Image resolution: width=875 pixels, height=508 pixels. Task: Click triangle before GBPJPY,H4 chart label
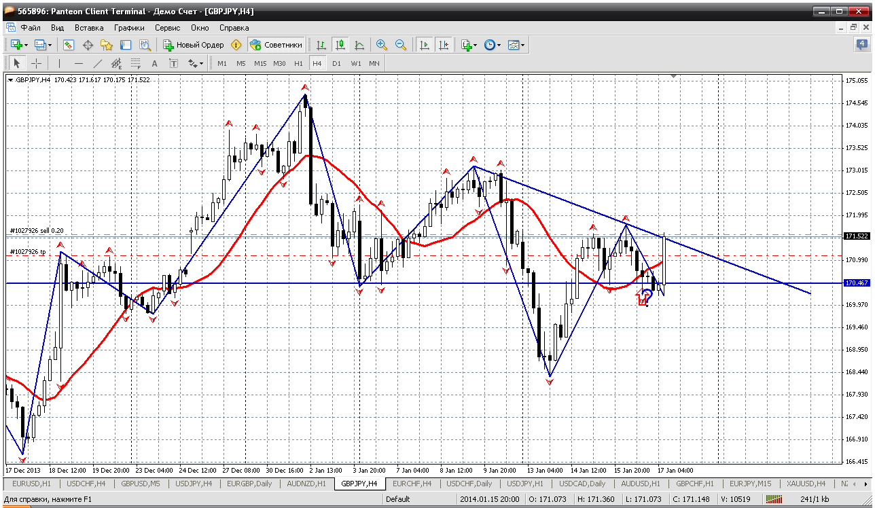coord(10,80)
